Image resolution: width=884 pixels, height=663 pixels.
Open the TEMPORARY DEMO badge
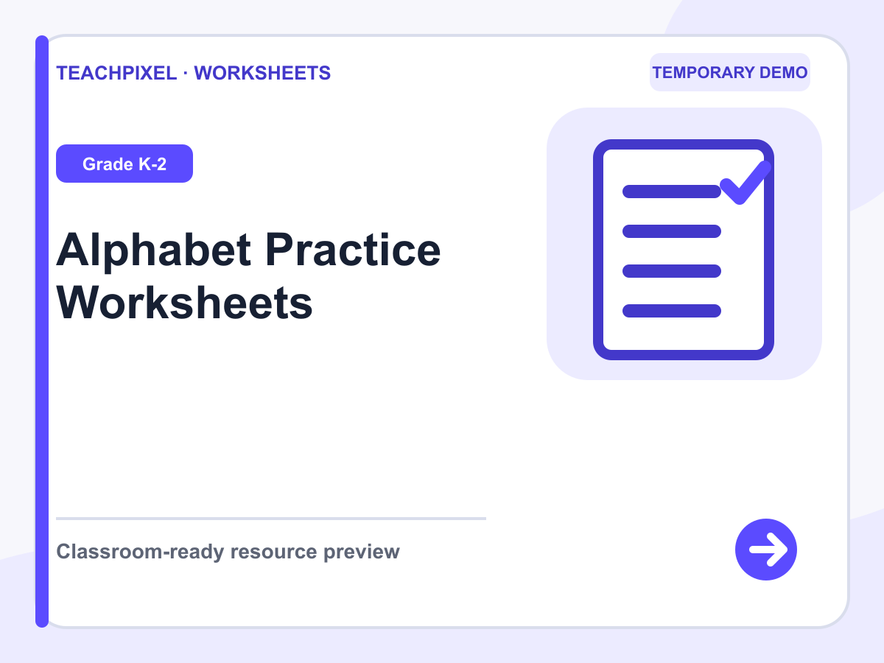click(x=730, y=72)
